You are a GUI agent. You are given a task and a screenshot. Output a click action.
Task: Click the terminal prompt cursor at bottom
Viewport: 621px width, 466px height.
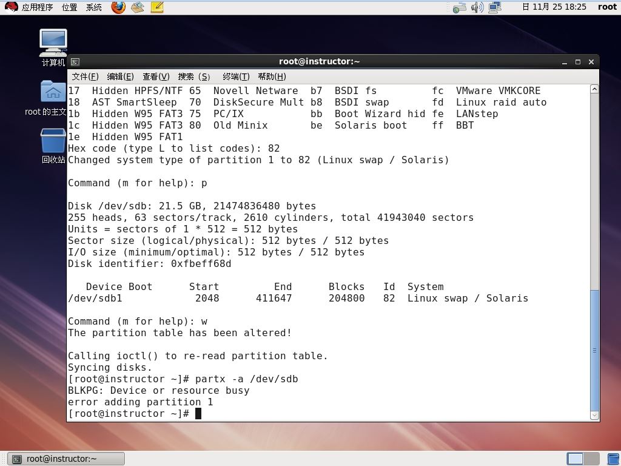(198, 414)
